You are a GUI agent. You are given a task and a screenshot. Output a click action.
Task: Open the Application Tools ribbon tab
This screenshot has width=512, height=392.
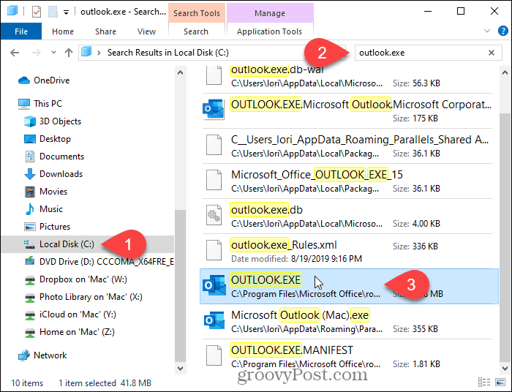click(x=269, y=31)
